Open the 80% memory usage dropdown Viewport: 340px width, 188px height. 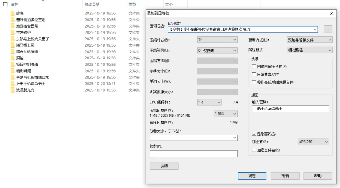coord(226,114)
